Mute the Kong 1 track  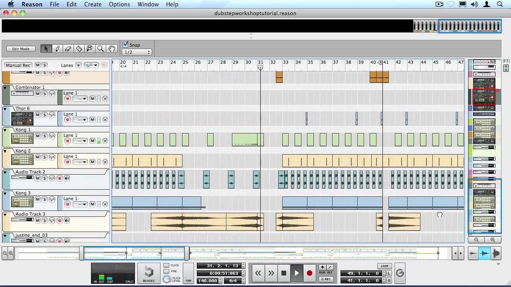(38, 136)
